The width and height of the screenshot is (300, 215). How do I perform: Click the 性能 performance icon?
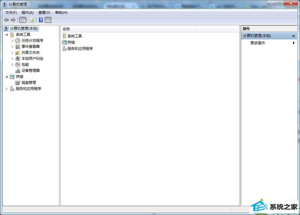coord(18,65)
